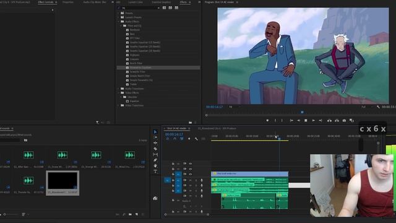Screen dimensions: 396x223
Task: Click Program monitor scrubber playhead
Action: point(303,112)
